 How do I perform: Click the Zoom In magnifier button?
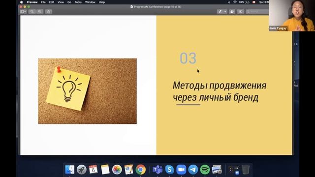point(40,12)
